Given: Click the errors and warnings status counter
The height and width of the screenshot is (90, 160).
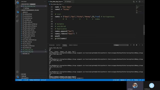Looking at the screenshot, I should pyautogui.click(x=43, y=80).
